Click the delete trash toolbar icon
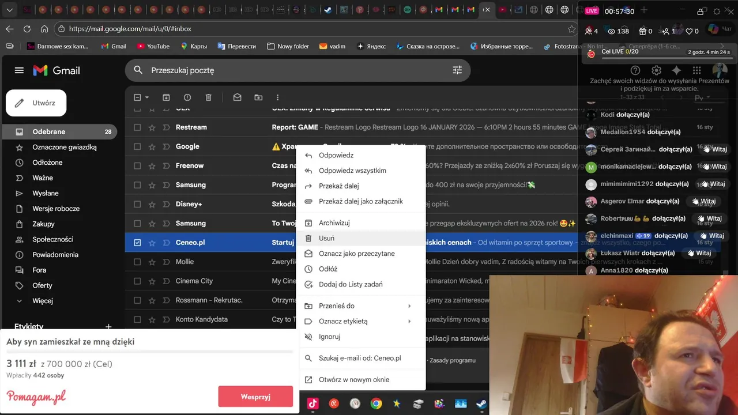The width and height of the screenshot is (738, 415). click(209, 97)
